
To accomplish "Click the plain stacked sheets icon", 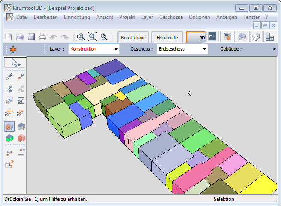I will coord(256,36).
